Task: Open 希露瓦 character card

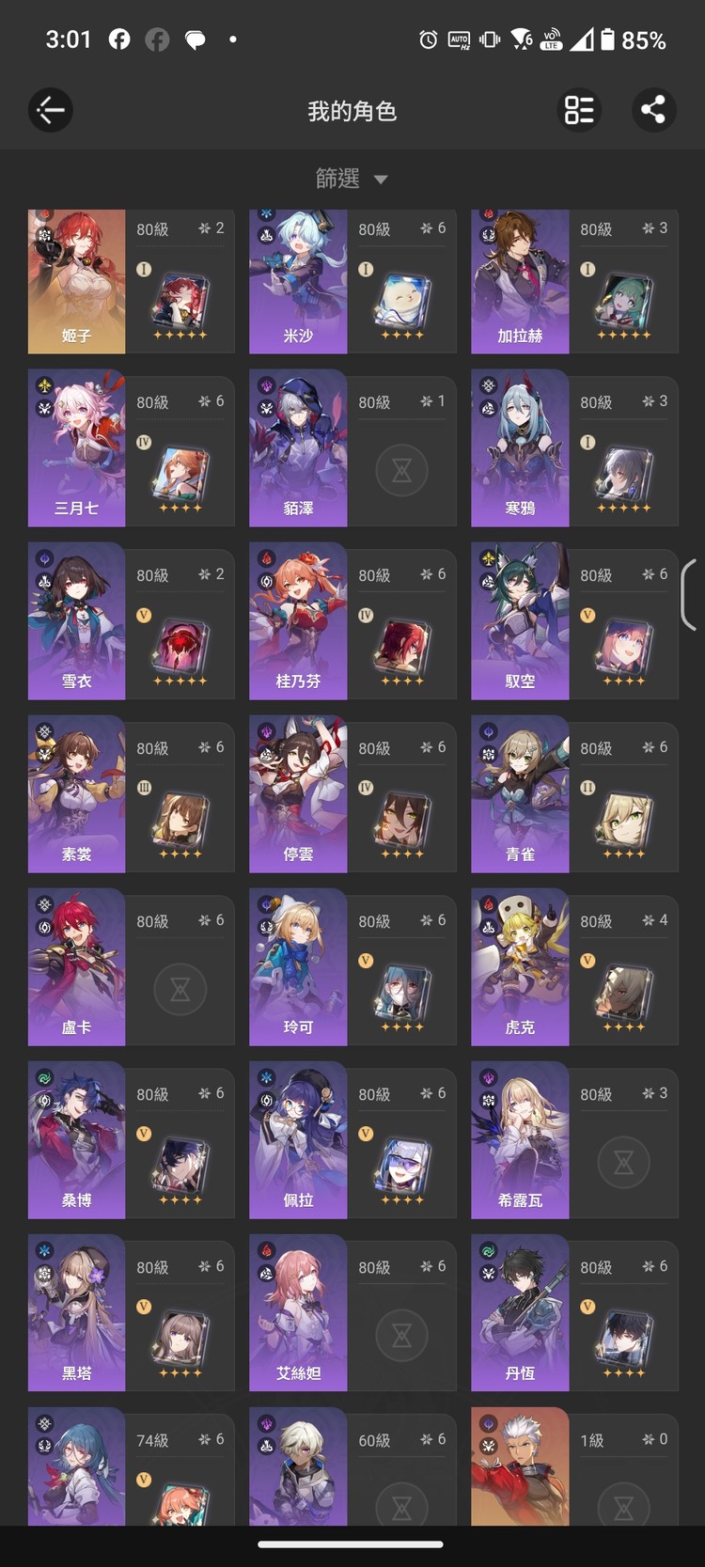Action: 574,1139
